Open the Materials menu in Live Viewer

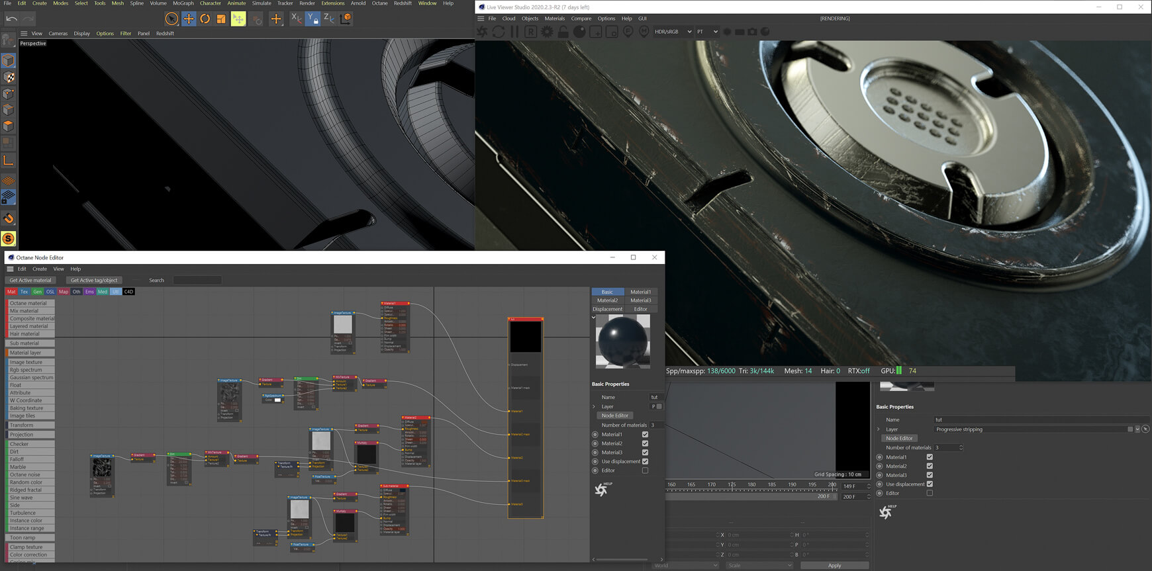click(x=555, y=19)
